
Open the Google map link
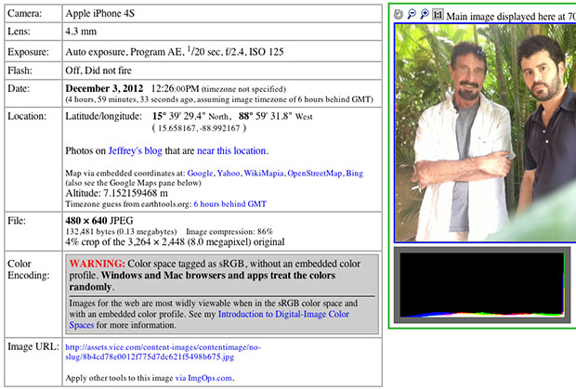(200, 174)
